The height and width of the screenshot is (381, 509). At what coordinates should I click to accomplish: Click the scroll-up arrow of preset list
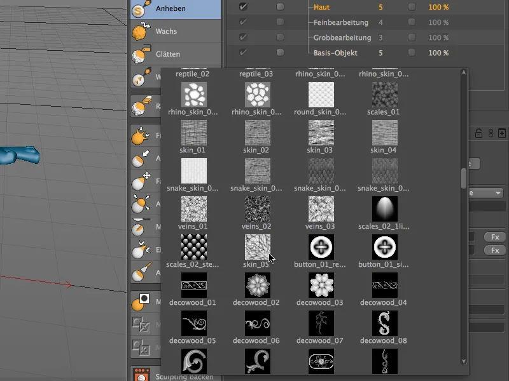(x=464, y=72)
